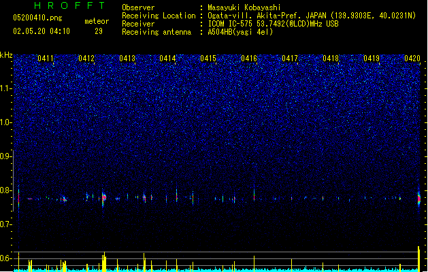Click the 'Receiving antenna' label
Image resolution: width=428 pixels, height=272 pixels.
pos(157,32)
